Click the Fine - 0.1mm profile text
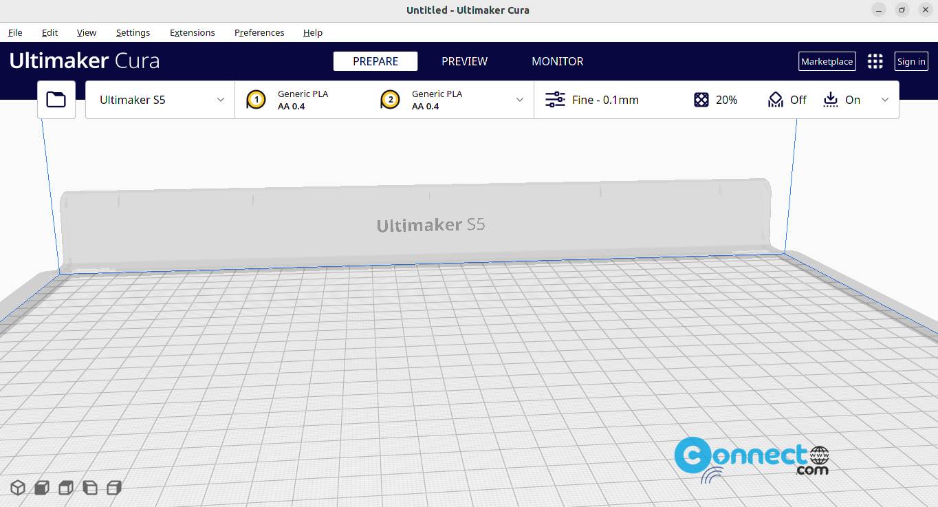938x507 pixels. 605,100
